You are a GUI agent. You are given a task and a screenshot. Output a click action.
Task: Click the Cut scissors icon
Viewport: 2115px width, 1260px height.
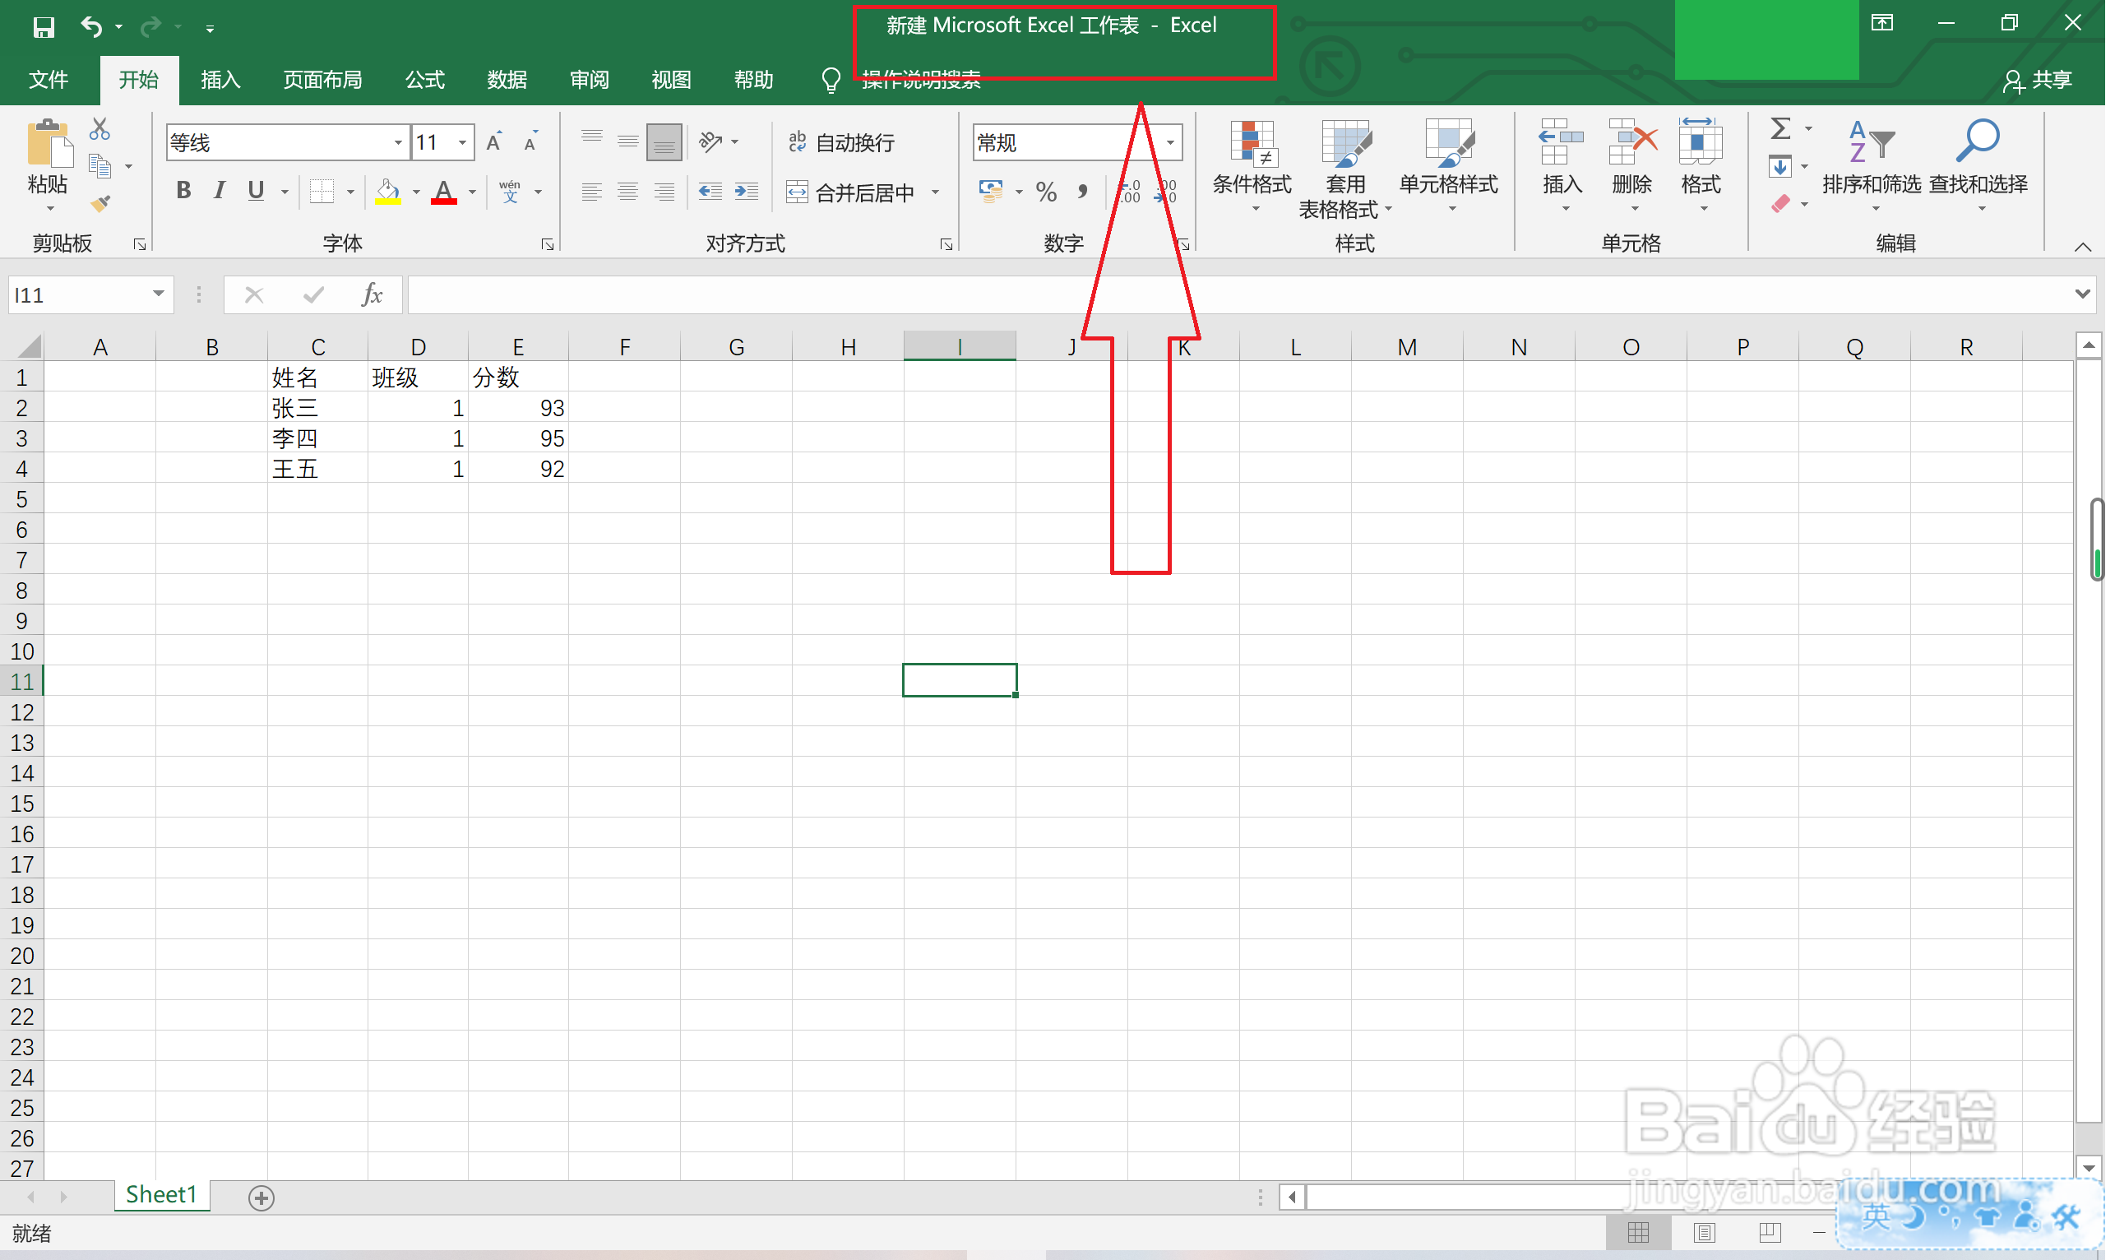(x=100, y=129)
